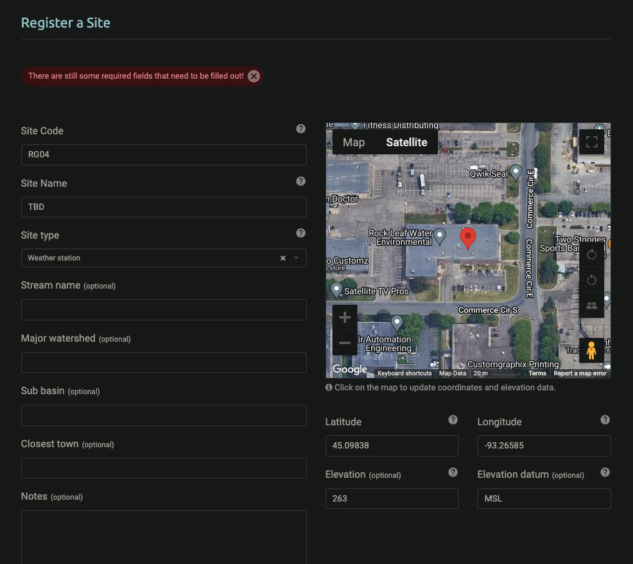Switch map to Satellite view tab
This screenshot has width=633, height=564.
406,142
